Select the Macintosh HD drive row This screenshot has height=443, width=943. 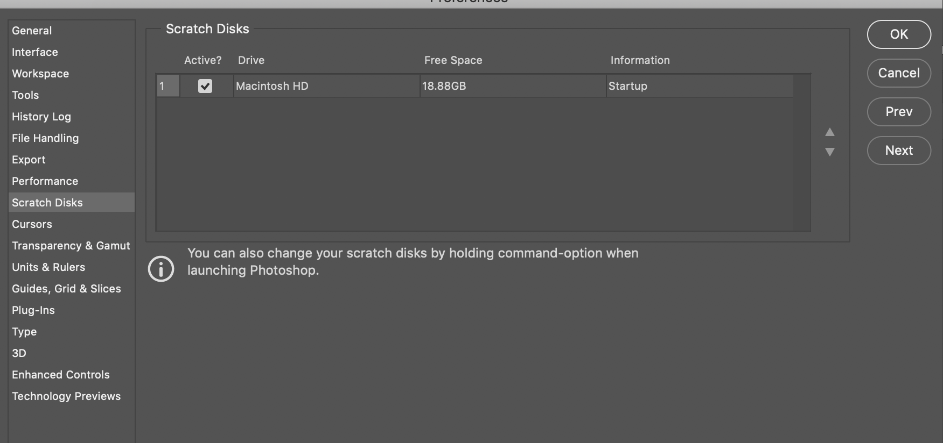coord(475,86)
